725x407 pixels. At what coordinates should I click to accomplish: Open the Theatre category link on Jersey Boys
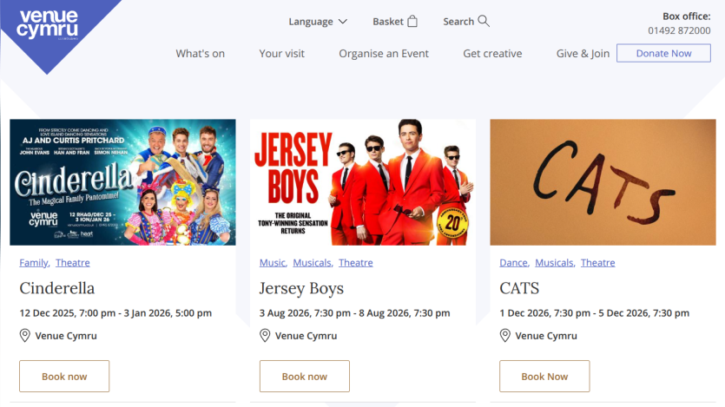[x=356, y=263]
